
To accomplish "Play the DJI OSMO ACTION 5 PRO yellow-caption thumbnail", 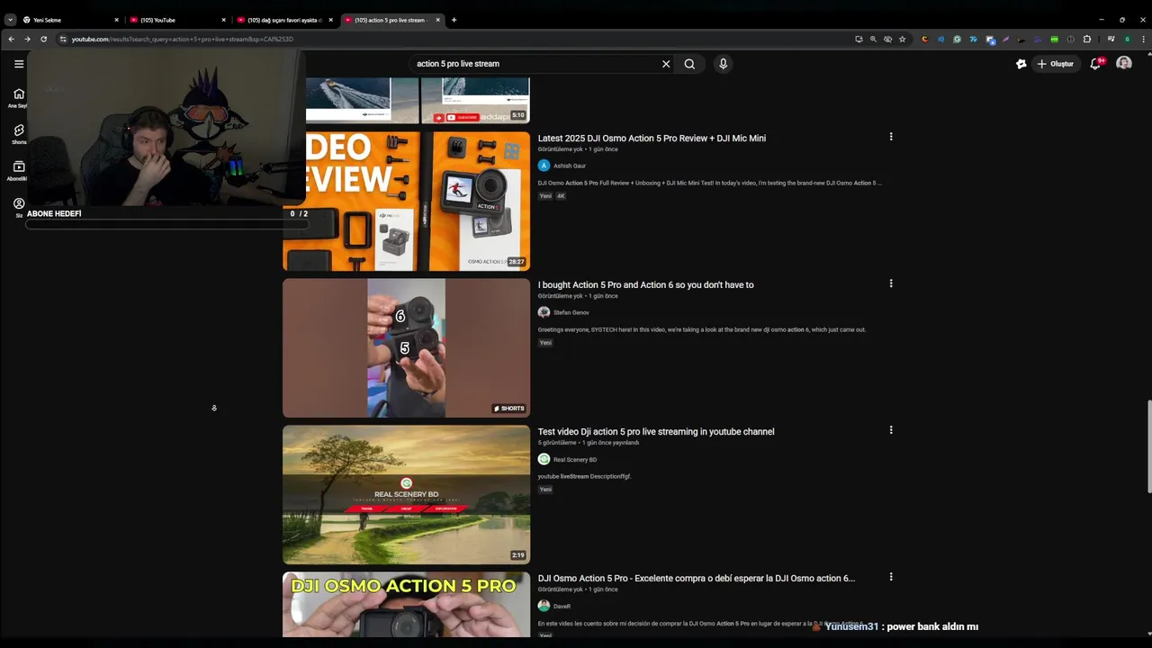I will pyautogui.click(x=406, y=605).
